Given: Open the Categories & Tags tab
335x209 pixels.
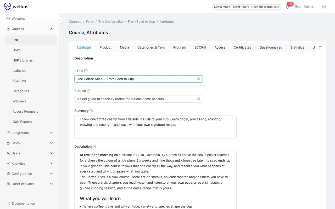Looking at the screenshot, I should (151, 47).
